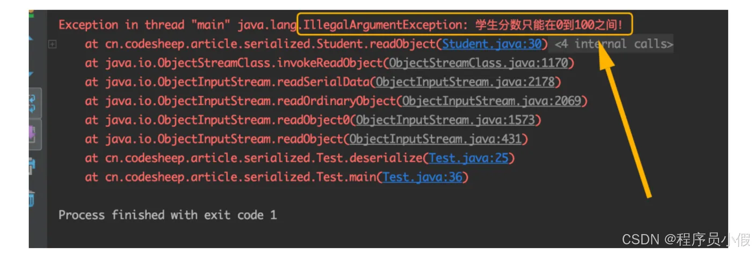Click the print icon in console sidebar
Viewport: 752px width, 253px height.
pos(32,167)
